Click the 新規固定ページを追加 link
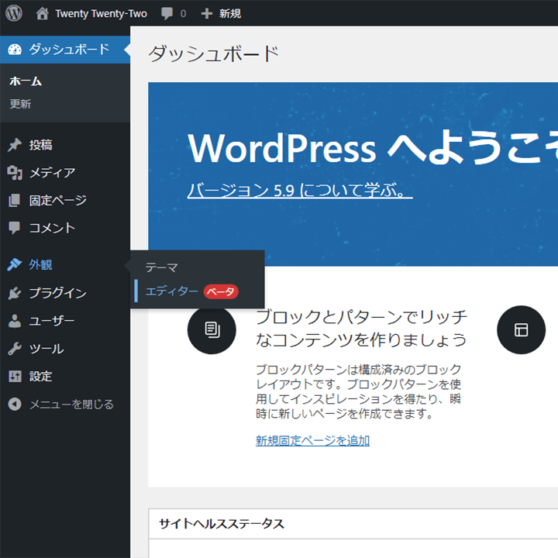This screenshot has width=558, height=558. (312, 440)
